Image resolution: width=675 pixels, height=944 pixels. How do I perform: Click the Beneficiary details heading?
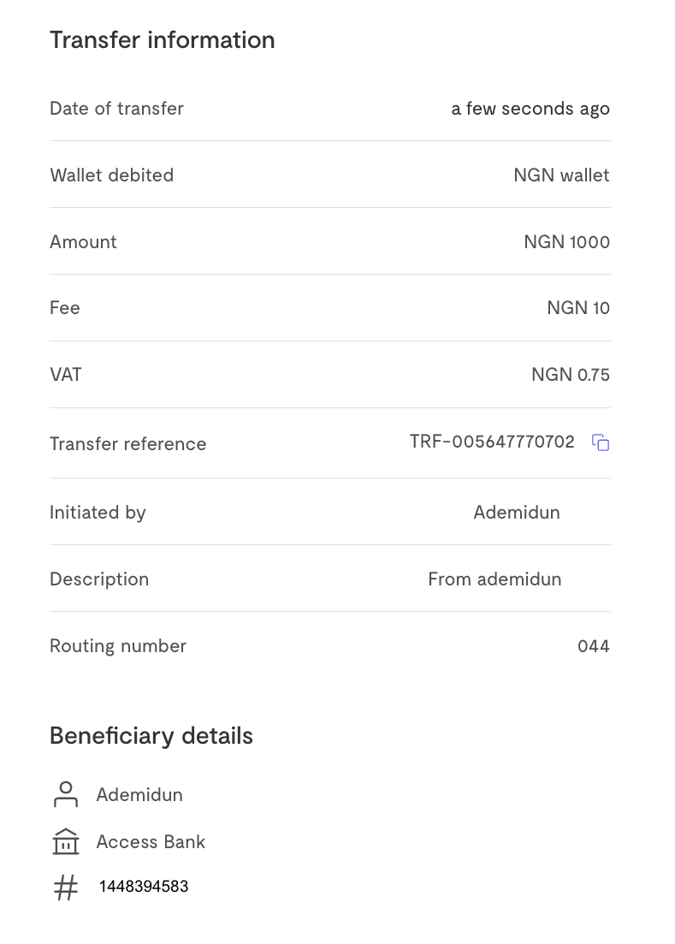point(151,736)
